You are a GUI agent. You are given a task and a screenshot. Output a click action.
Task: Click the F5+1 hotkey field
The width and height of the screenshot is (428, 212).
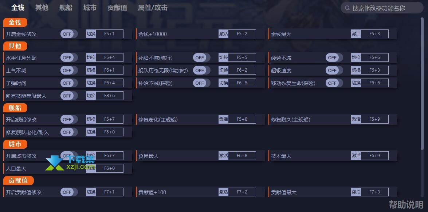pos(109,34)
